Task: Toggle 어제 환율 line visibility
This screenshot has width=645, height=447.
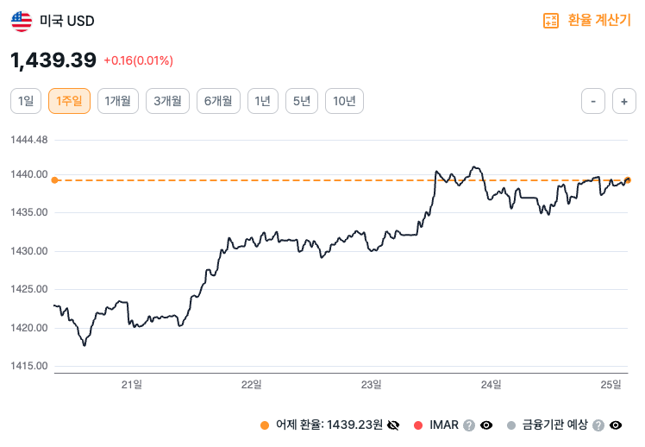Action: tap(394, 425)
